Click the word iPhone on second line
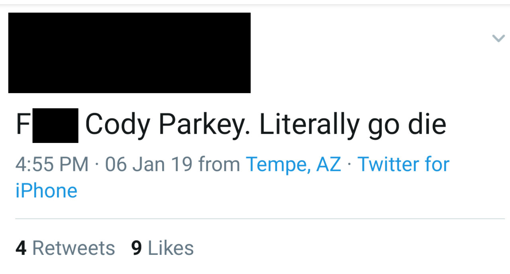Screen dimensions: 510x274 (x=46, y=190)
